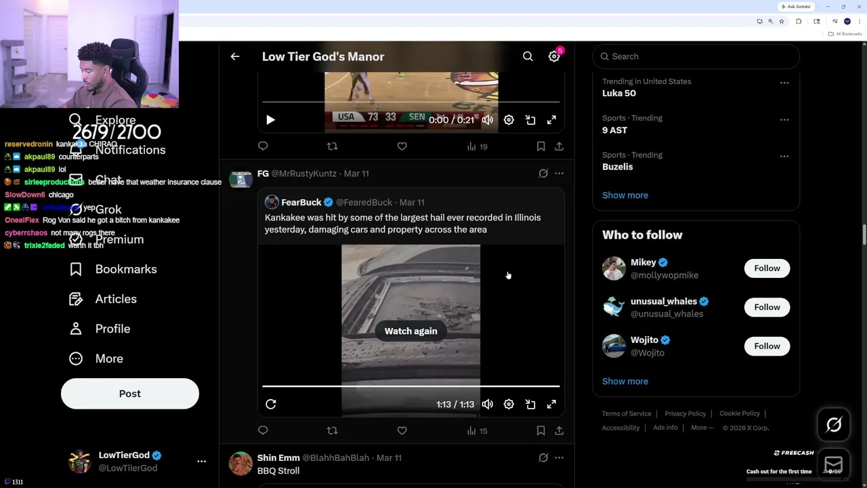Image resolution: width=867 pixels, height=488 pixels.
Task: Show more Who to follow suggestions
Action: (x=625, y=381)
